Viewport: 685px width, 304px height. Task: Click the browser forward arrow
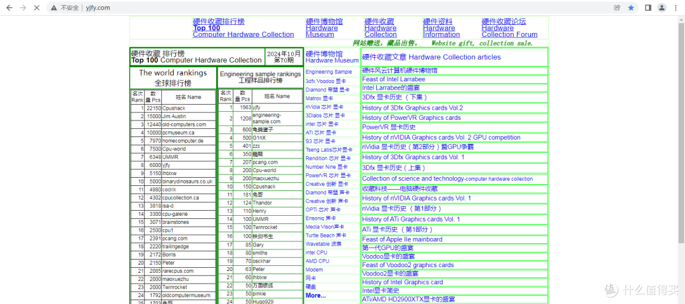pyautogui.click(x=23, y=8)
